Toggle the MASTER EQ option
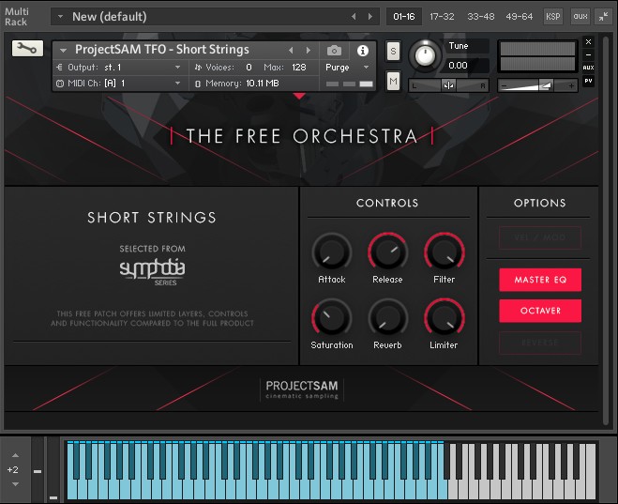Screen dimensions: 618x504 pyautogui.click(x=540, y=280)
